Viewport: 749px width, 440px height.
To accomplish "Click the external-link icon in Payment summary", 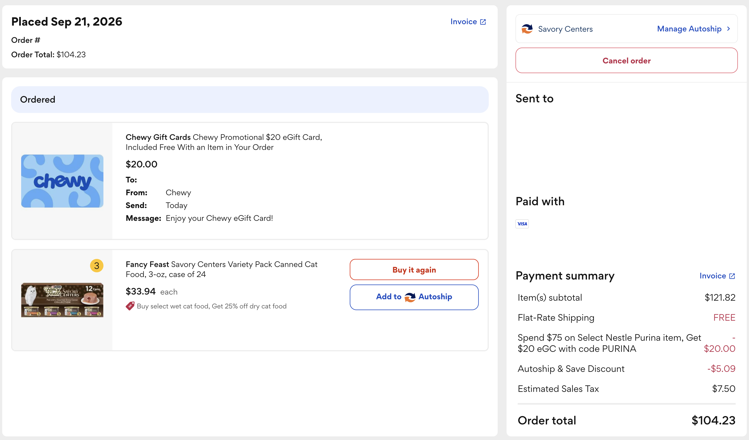I will (x=732, y=276).
